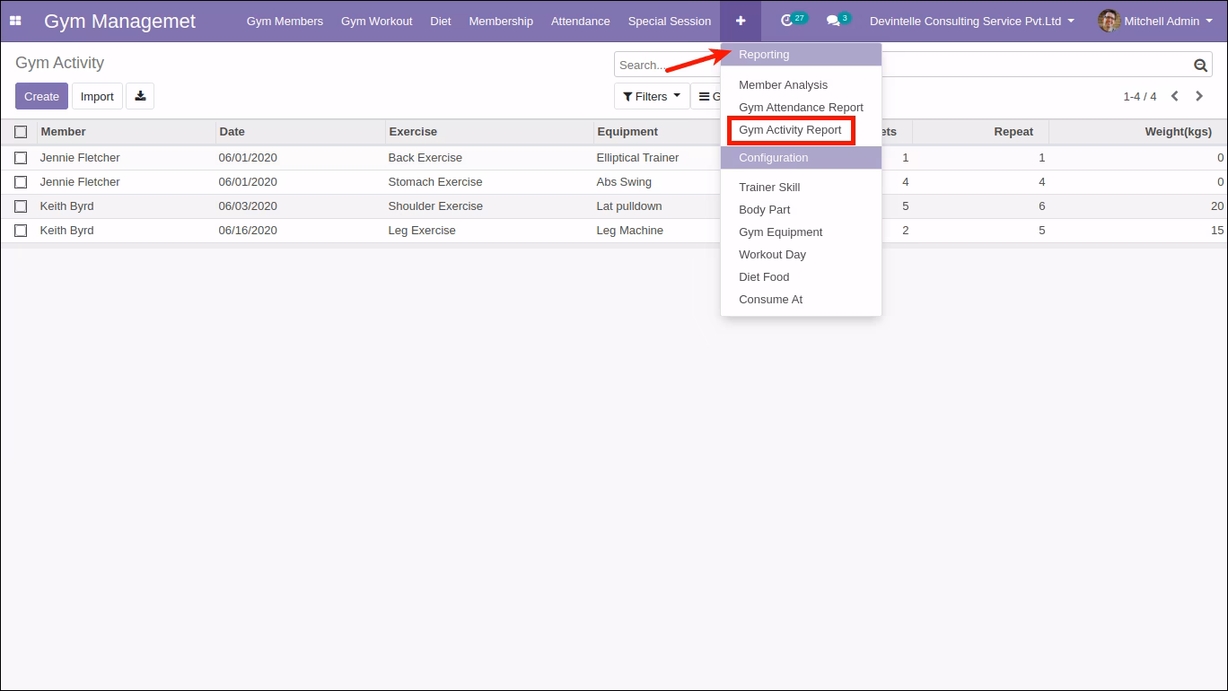1228x691 pixels.
Task: Open Mitchell Admin user menu
Action: click(x=1148, y=21)
